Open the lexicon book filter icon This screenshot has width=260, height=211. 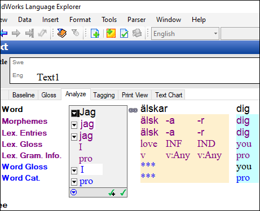point(62,33)
